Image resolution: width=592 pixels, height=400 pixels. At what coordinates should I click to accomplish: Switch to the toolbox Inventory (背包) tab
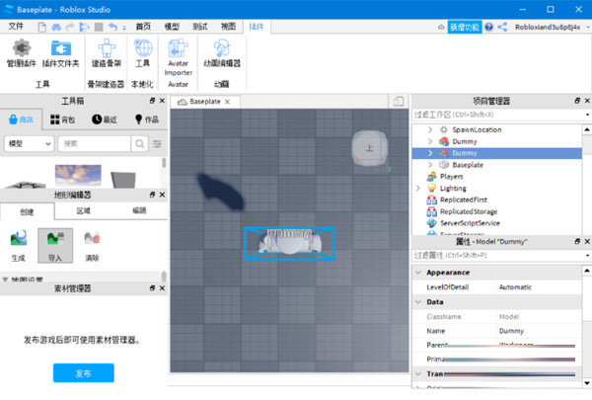tap(63, 120)
